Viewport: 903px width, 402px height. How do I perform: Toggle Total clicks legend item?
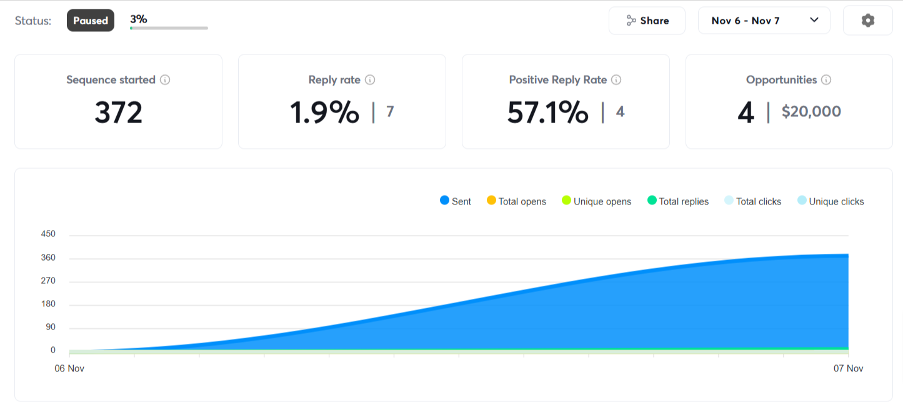pos(752,201)
